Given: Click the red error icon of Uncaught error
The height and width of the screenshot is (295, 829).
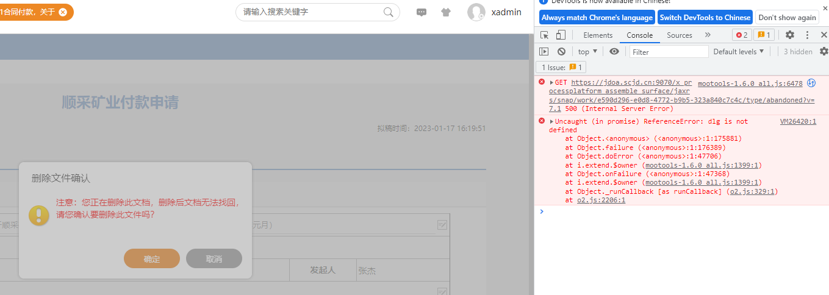Looking at the screenshot, I should point(541,121).
